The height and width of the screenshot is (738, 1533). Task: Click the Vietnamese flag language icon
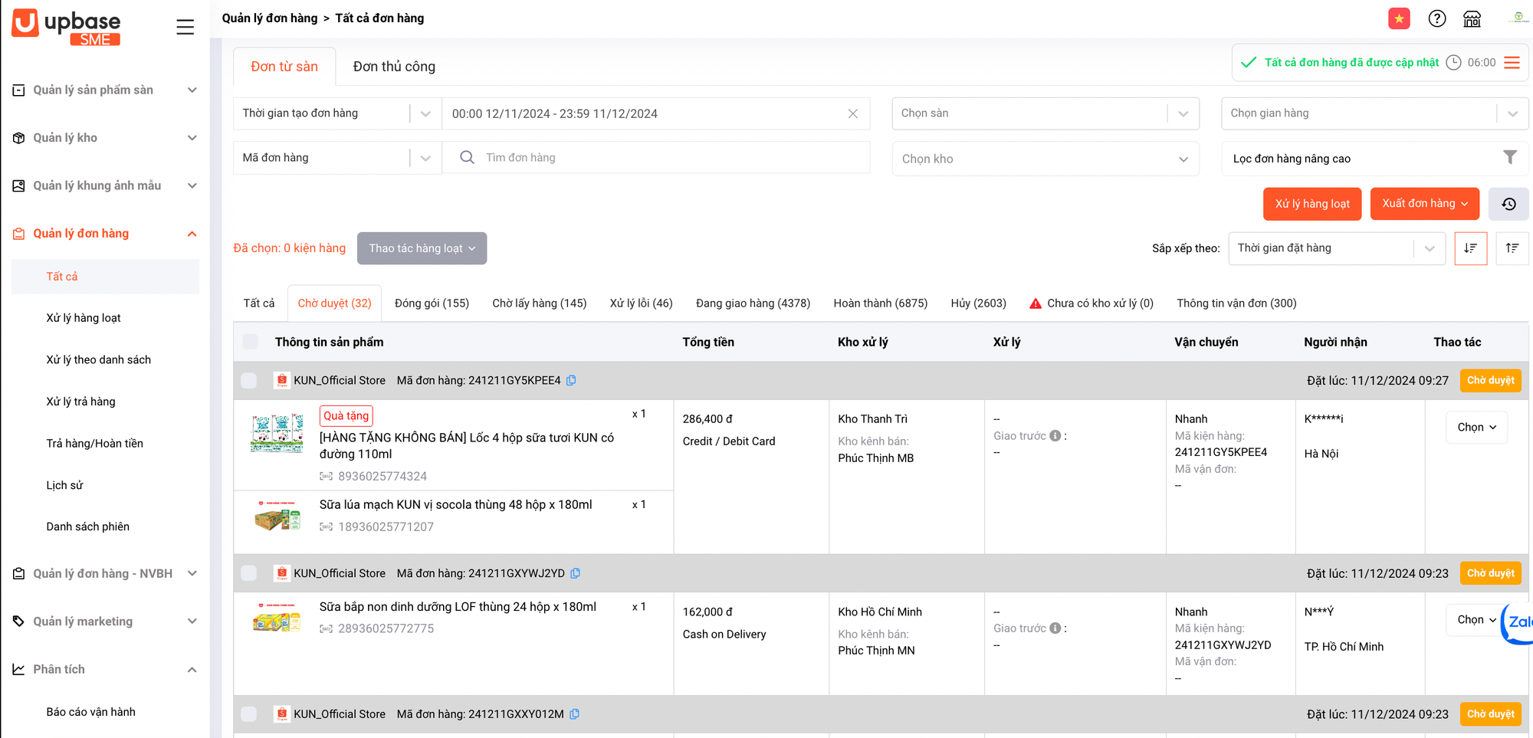coord(1399,18)
